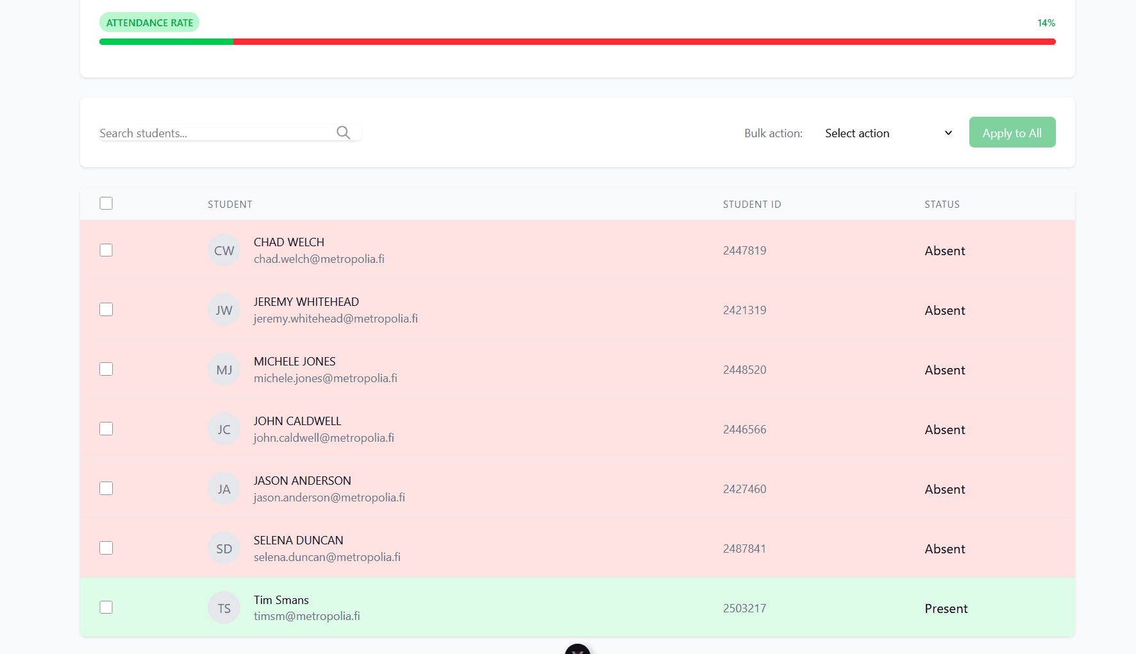1136x654 pixels.
Task: Click the Status column header
Action: tap(942, 205)
